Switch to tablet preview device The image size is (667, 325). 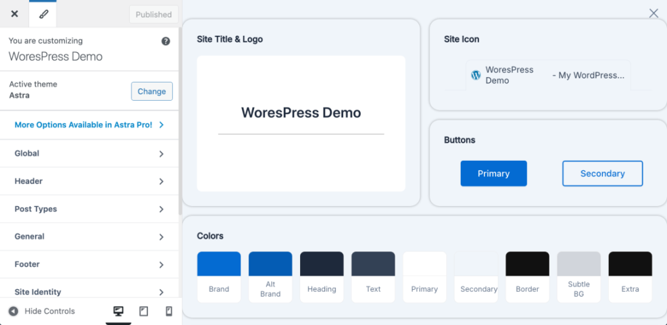pos(144,311)
